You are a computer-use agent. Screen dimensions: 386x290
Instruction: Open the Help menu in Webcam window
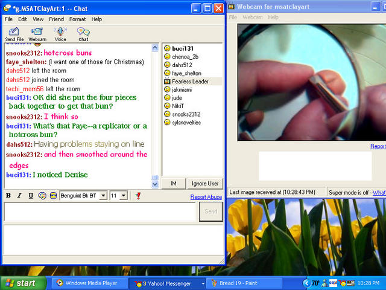point(273,18)
